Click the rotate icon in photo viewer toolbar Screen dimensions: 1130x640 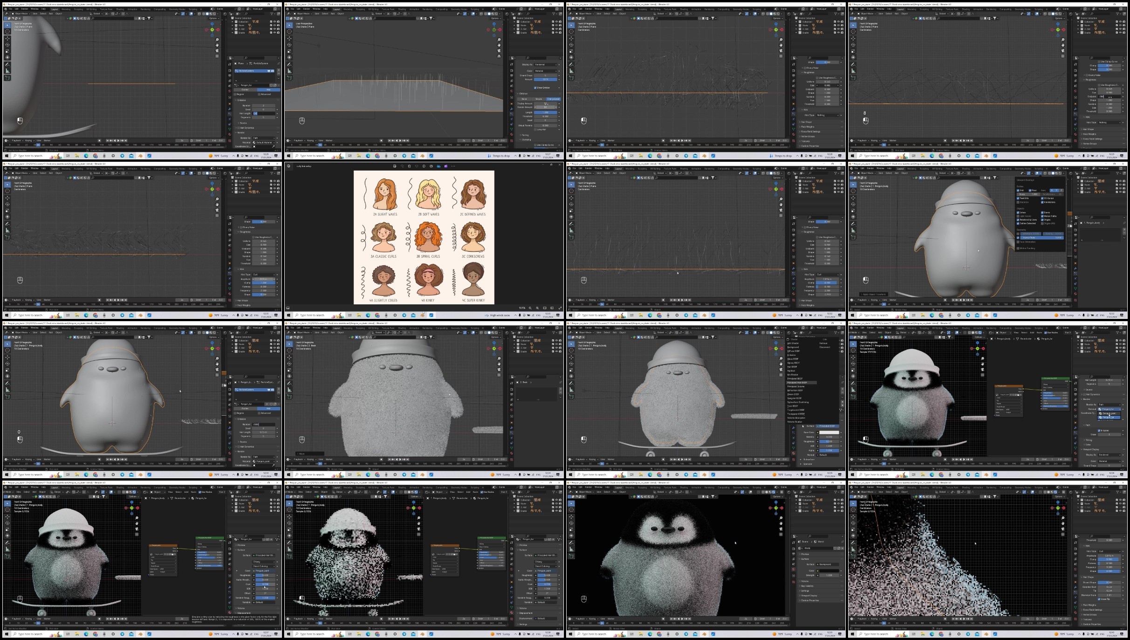tap(402, 166)
